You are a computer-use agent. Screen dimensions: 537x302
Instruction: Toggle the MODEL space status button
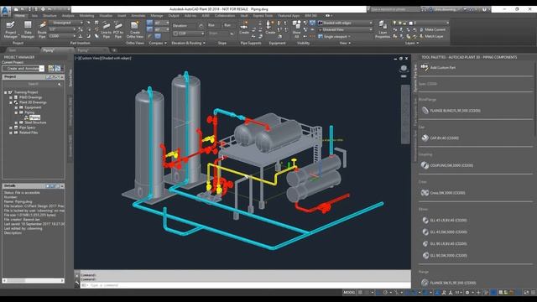[349, 293]
